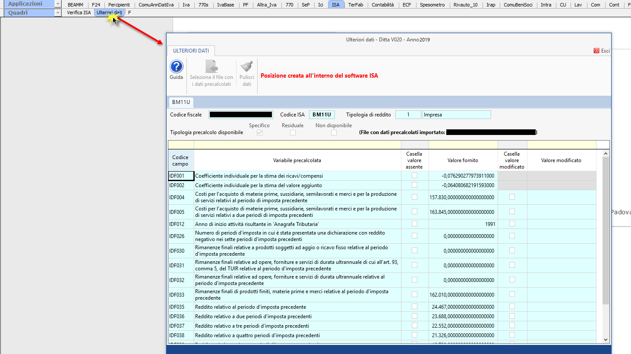Select the ULTERIORI DATI tab
631x354 pixels.
191,51
